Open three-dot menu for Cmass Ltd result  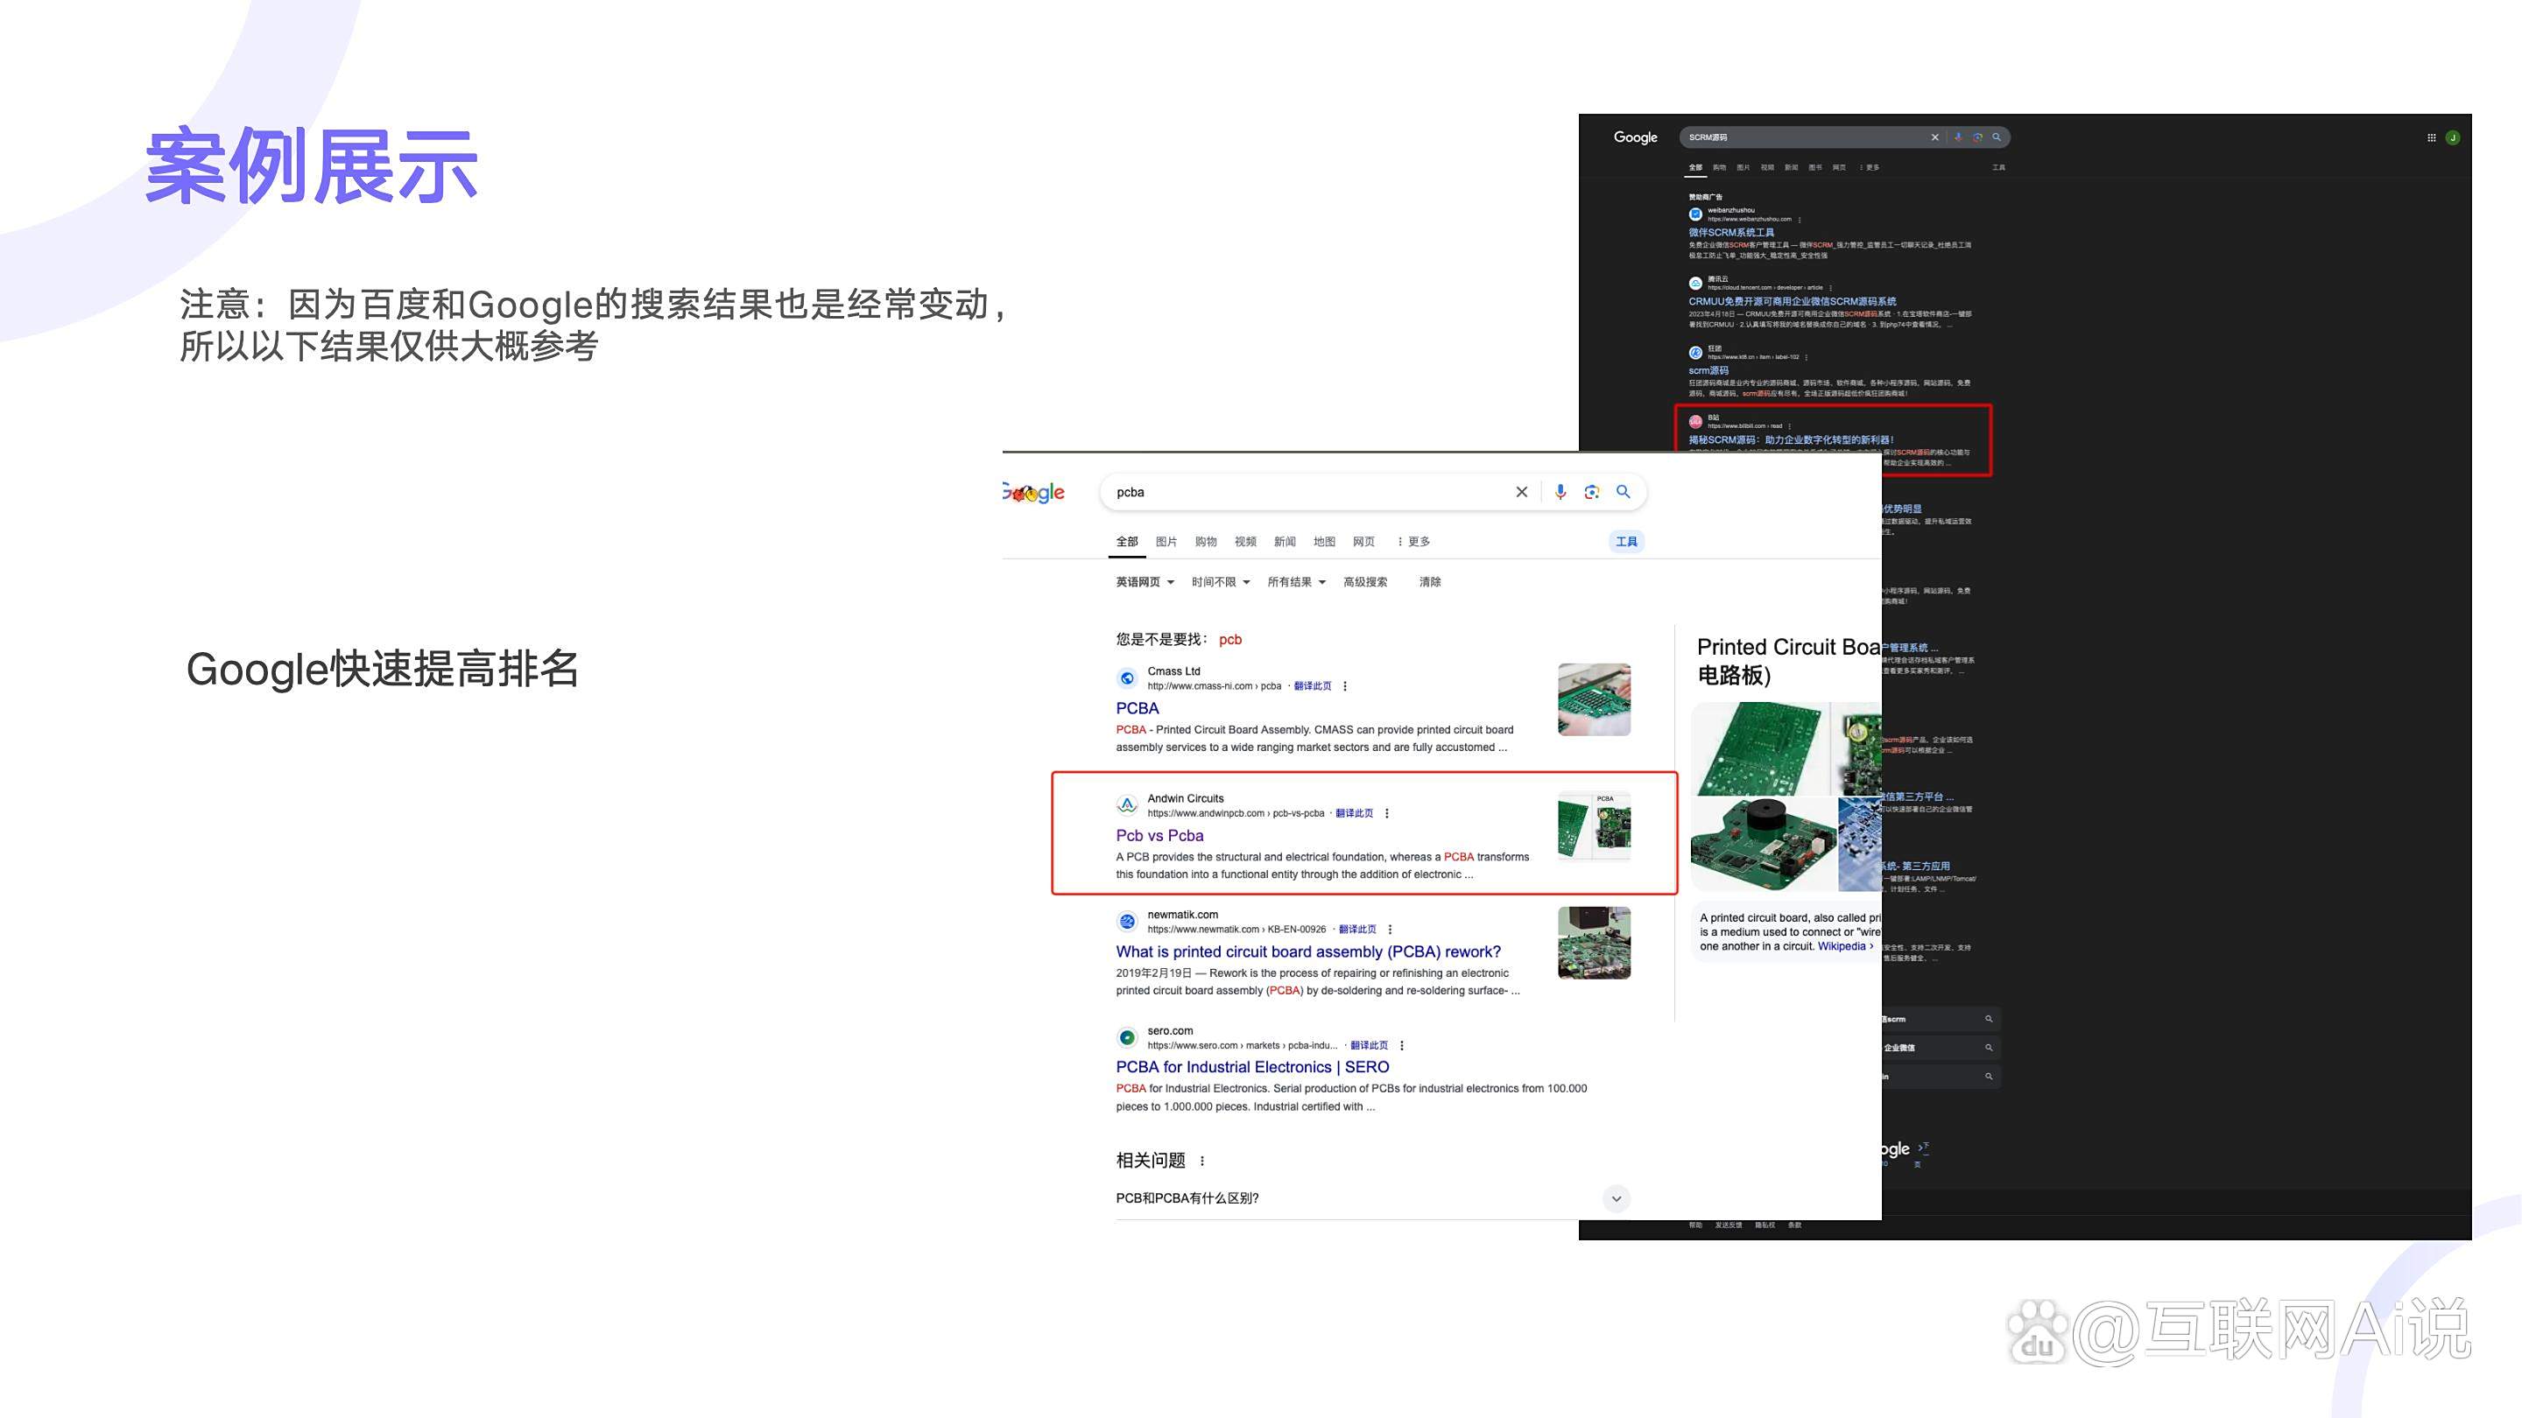(x=1345, y=686)
